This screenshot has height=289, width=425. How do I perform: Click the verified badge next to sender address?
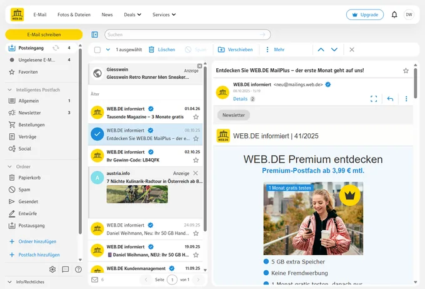(328, 84)
